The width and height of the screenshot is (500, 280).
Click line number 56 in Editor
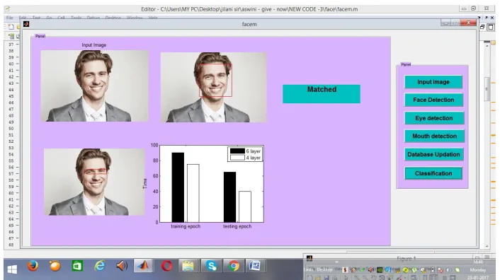click(11, 168)
